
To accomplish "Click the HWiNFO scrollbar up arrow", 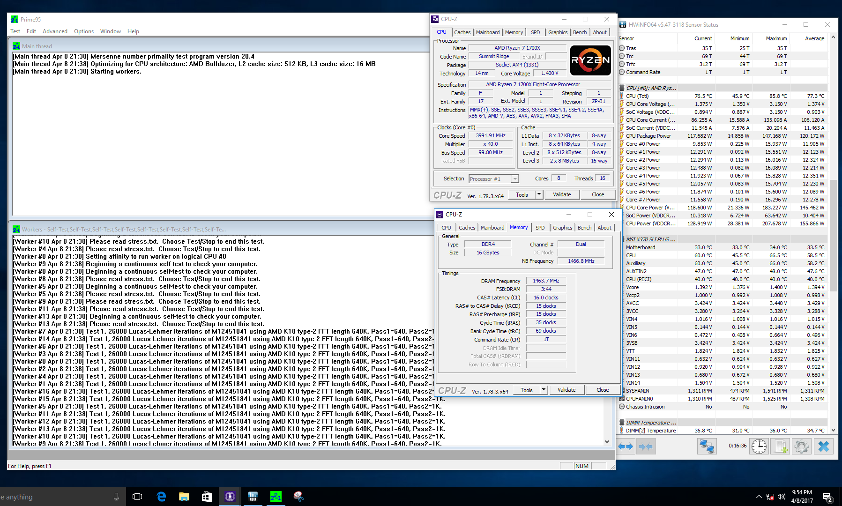I will (x=833, y=37).
